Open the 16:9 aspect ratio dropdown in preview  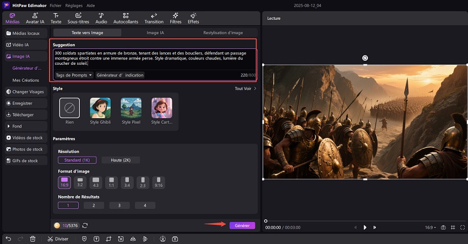point(431,228)
